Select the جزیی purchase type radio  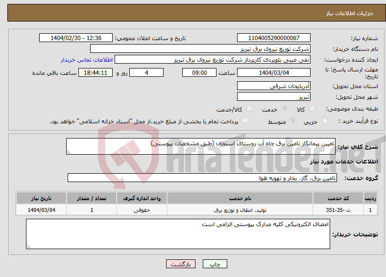(325, 120)
